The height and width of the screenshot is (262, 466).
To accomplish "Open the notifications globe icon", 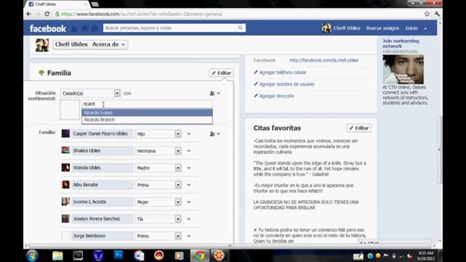I will pos(94,28).
